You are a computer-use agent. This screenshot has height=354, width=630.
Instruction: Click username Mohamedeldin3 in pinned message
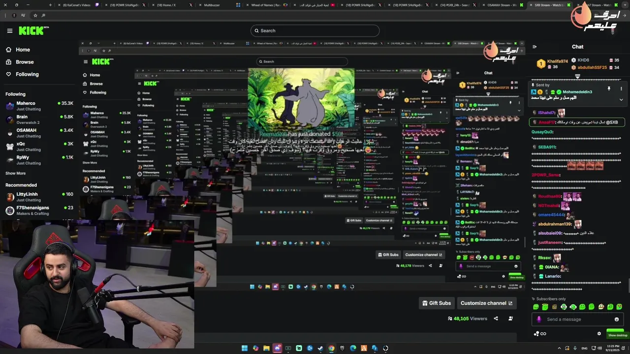[x=577, y=92]
